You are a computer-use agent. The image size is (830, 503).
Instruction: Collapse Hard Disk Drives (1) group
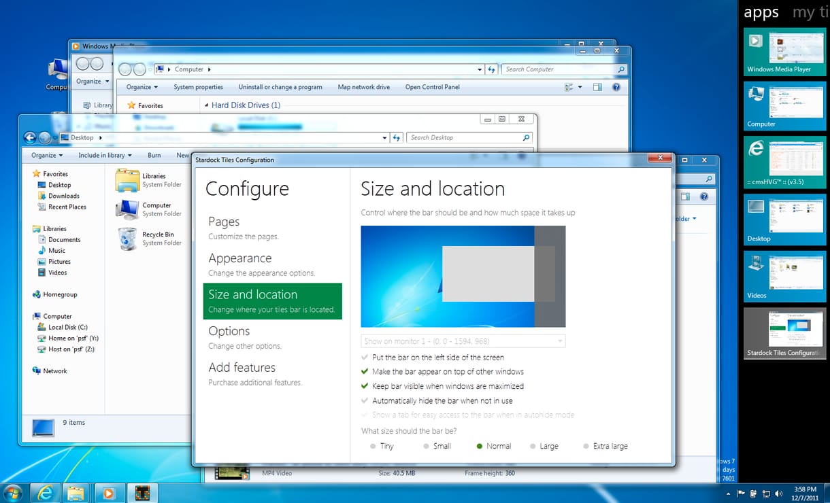[206, 105]
